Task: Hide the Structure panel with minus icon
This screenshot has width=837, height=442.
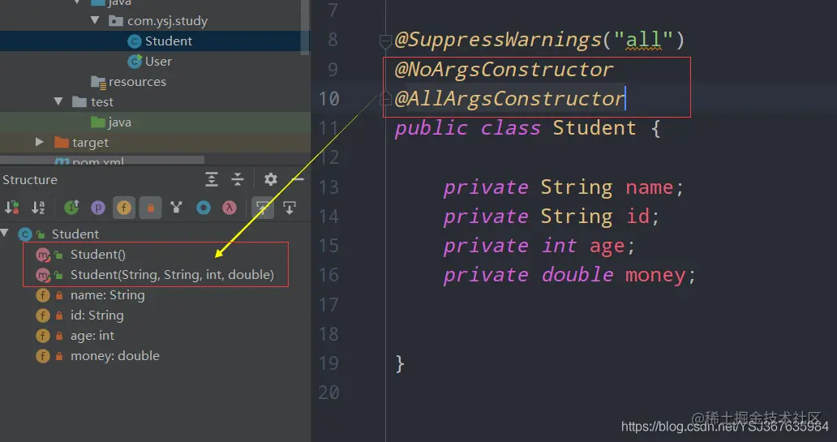Action: pos(298,179)
